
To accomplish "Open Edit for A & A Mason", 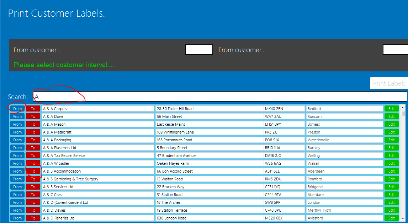I will [x=392, y=124].
